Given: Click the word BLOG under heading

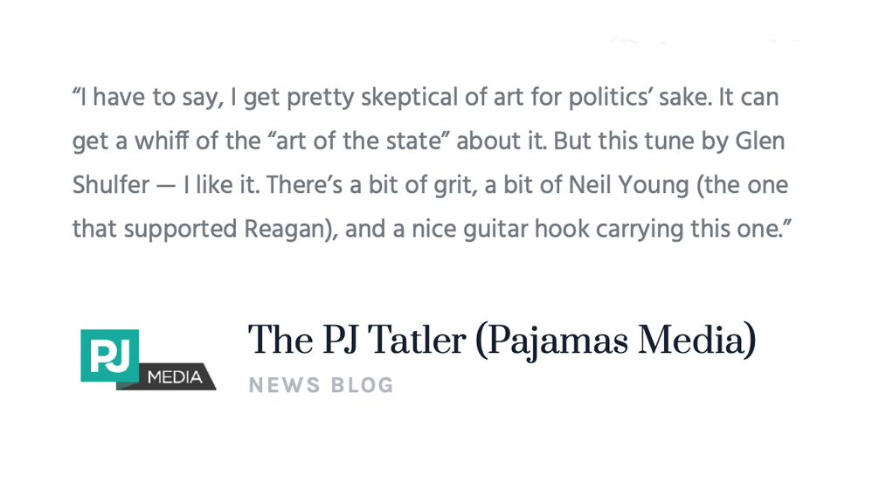Looking at the screenshot, I should pos(363,386).
